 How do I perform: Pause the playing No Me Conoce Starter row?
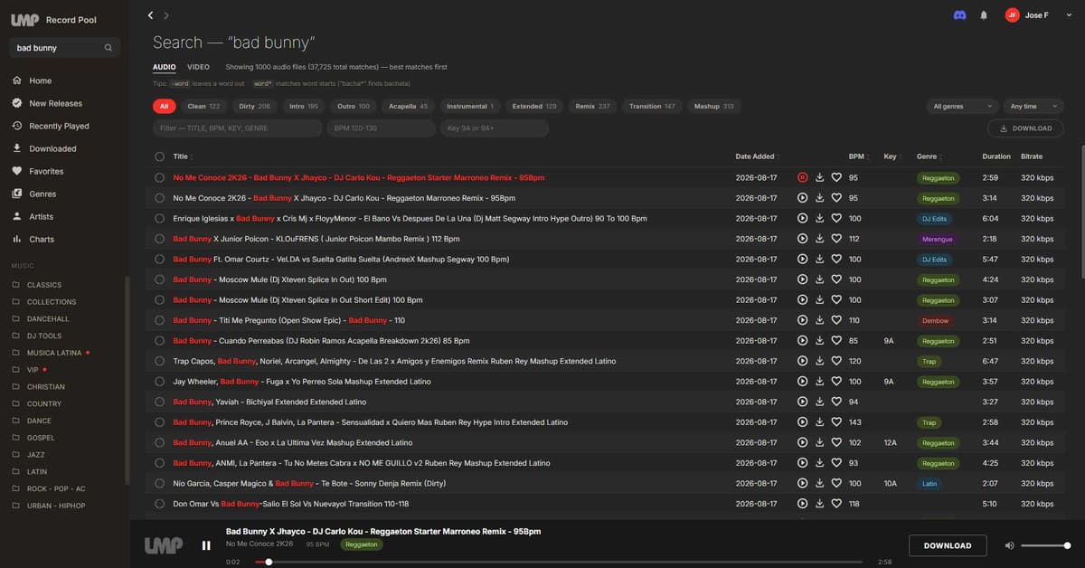point(802,177)
